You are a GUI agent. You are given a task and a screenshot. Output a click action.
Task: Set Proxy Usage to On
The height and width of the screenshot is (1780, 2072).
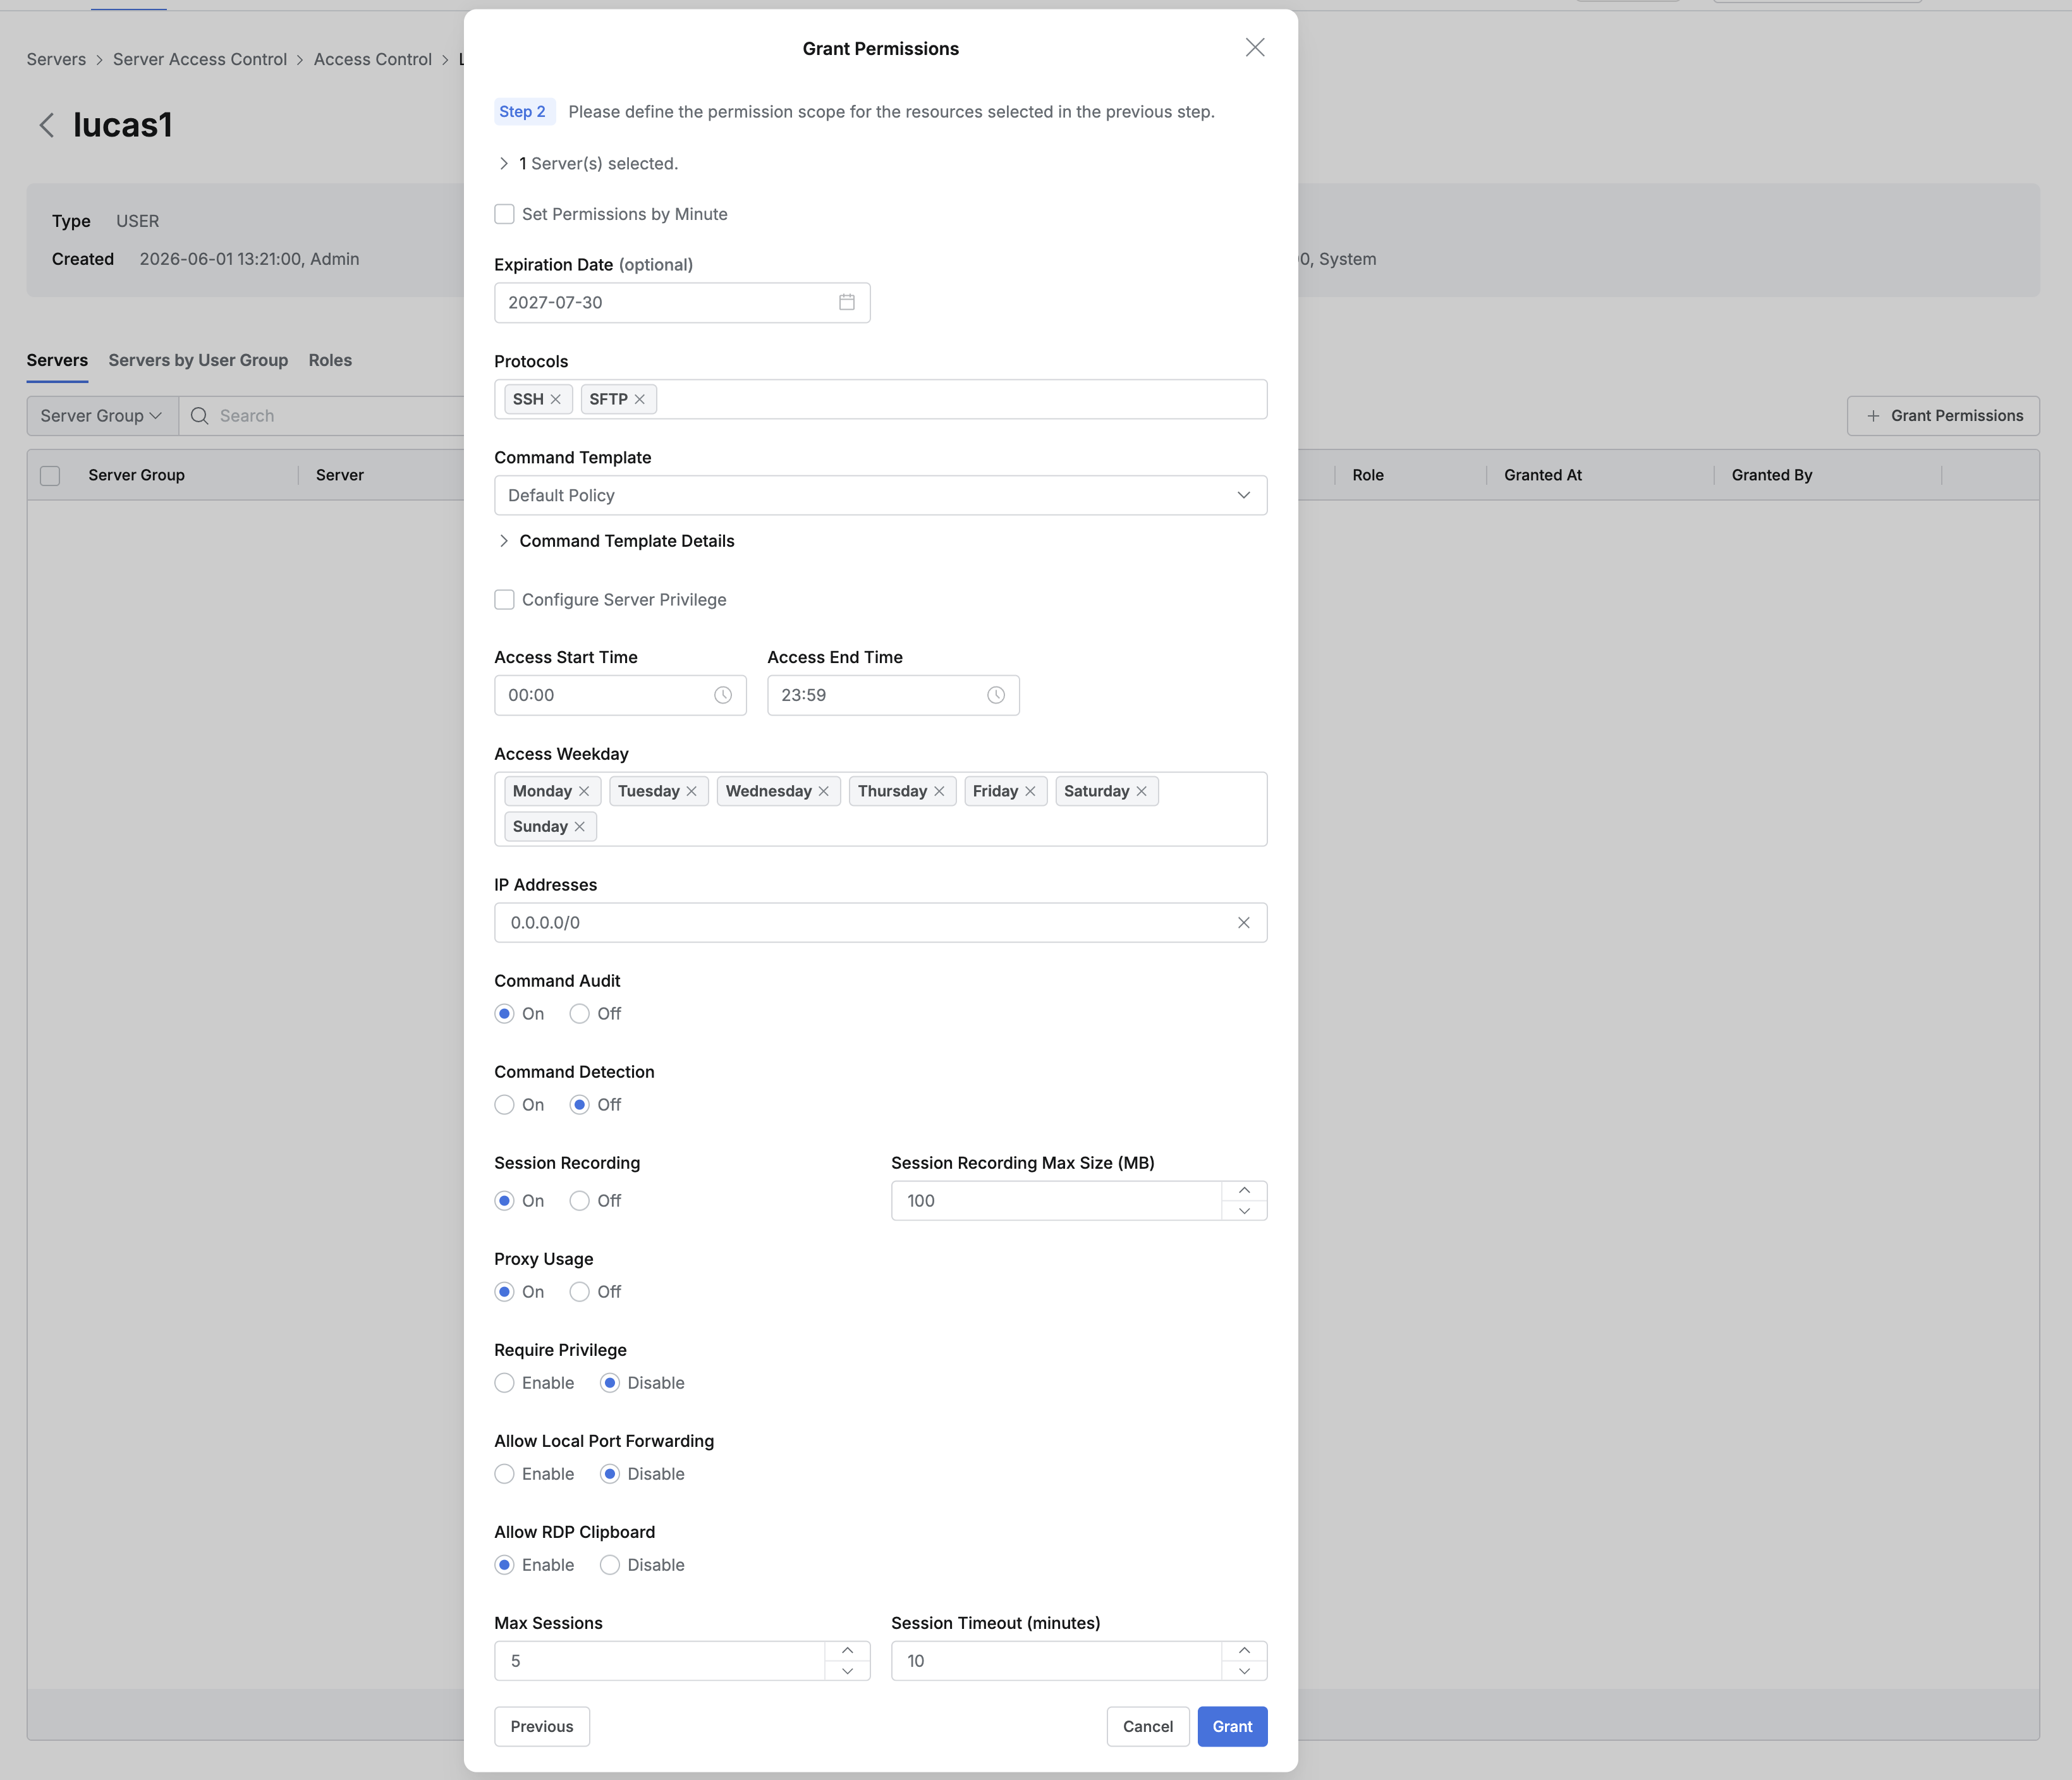click(x=505, y=1292)
